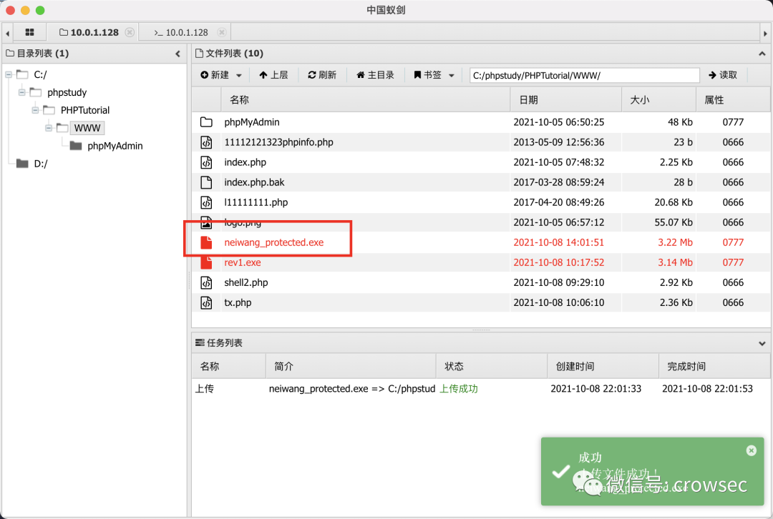
Task: Collapse the PHPTutorial tree node
Action: (35, 110)
